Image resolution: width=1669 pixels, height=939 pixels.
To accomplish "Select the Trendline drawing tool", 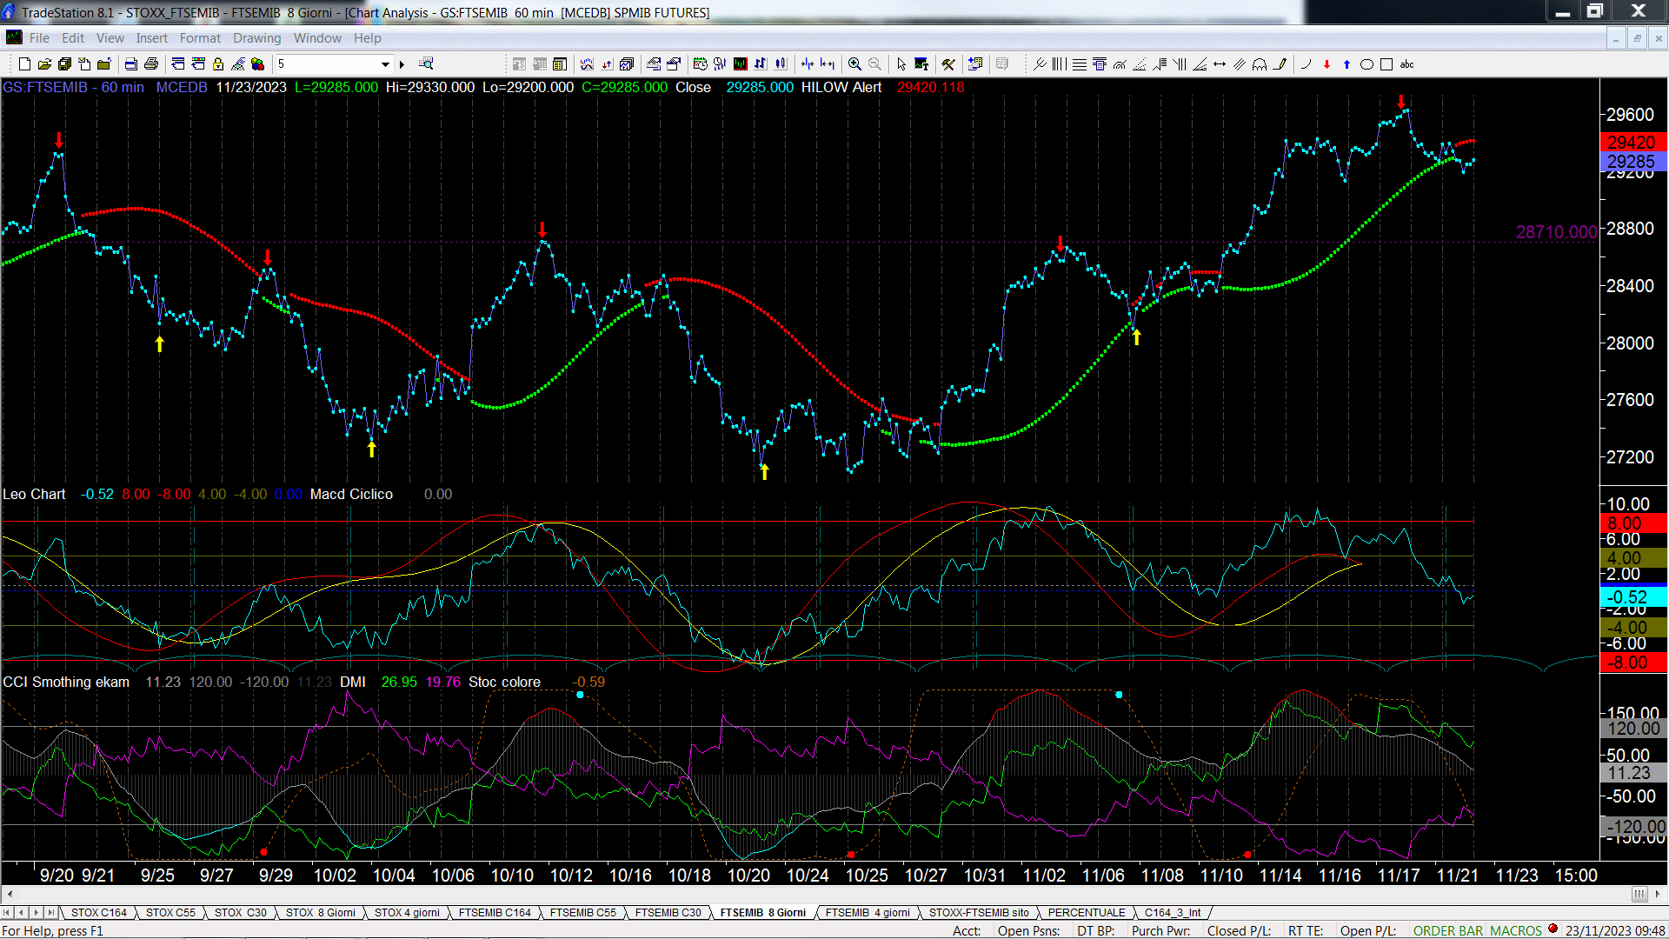I will click(x=1039, y=64).
